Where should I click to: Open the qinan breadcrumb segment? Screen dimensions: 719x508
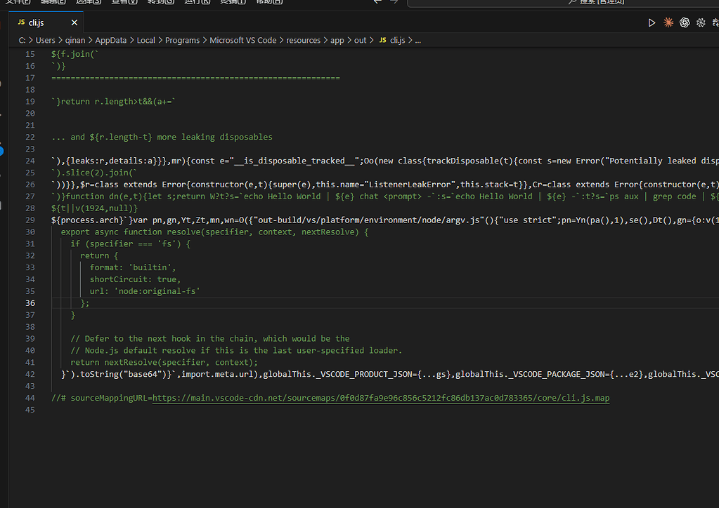pyautogui.click(x=75, y=40)
